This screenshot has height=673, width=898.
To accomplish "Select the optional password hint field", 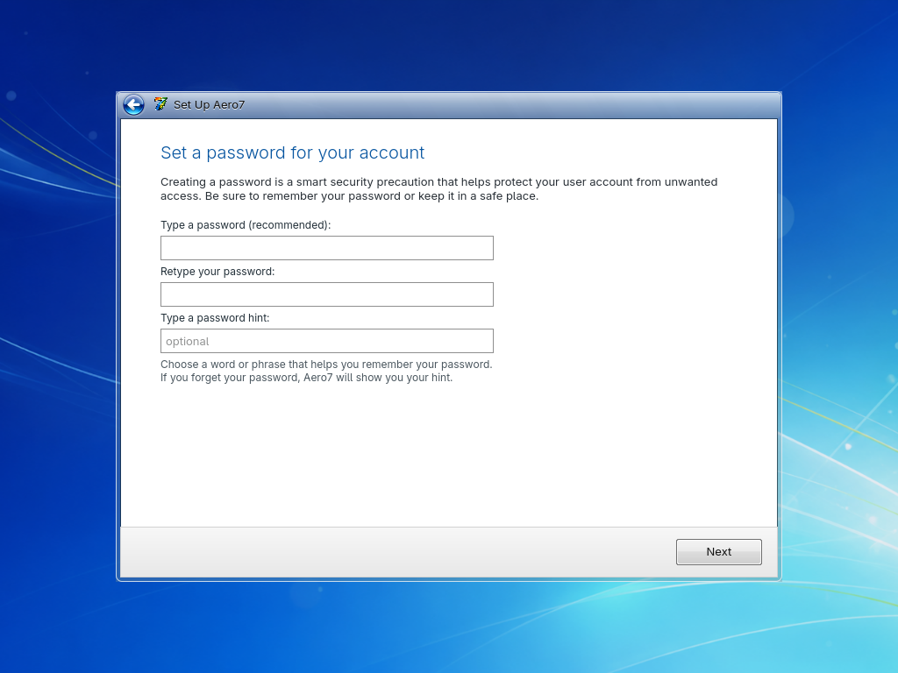I will 326,341.
